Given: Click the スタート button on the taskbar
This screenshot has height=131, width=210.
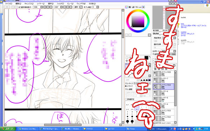Looking at the screenshot, I should coord(8,129).
